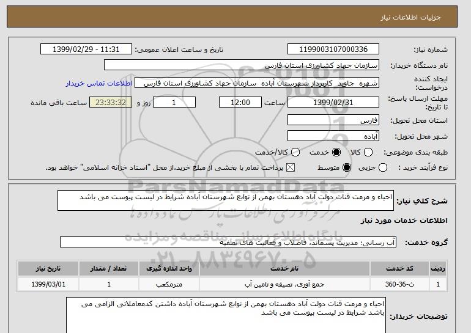Click the تعداد / مقدار column header
This screenshot has height=333, width=471.
(109, 268)
